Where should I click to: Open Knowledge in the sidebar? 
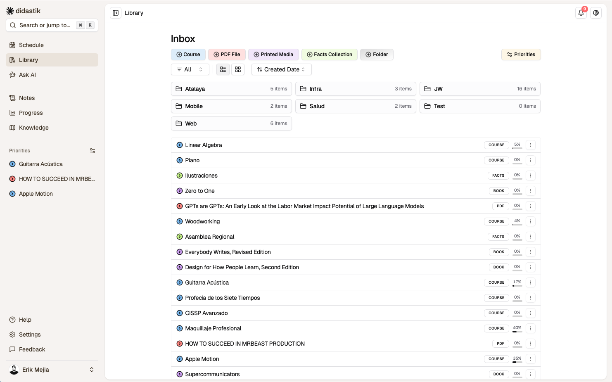click(x=52, y=128)
